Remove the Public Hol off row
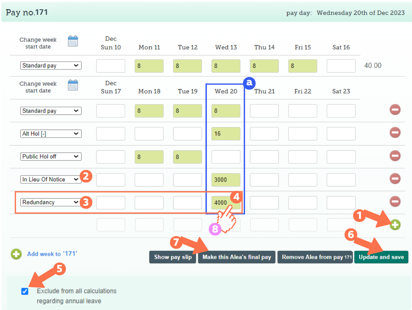This screenshot has width=412, height=310. pos(395,156)
